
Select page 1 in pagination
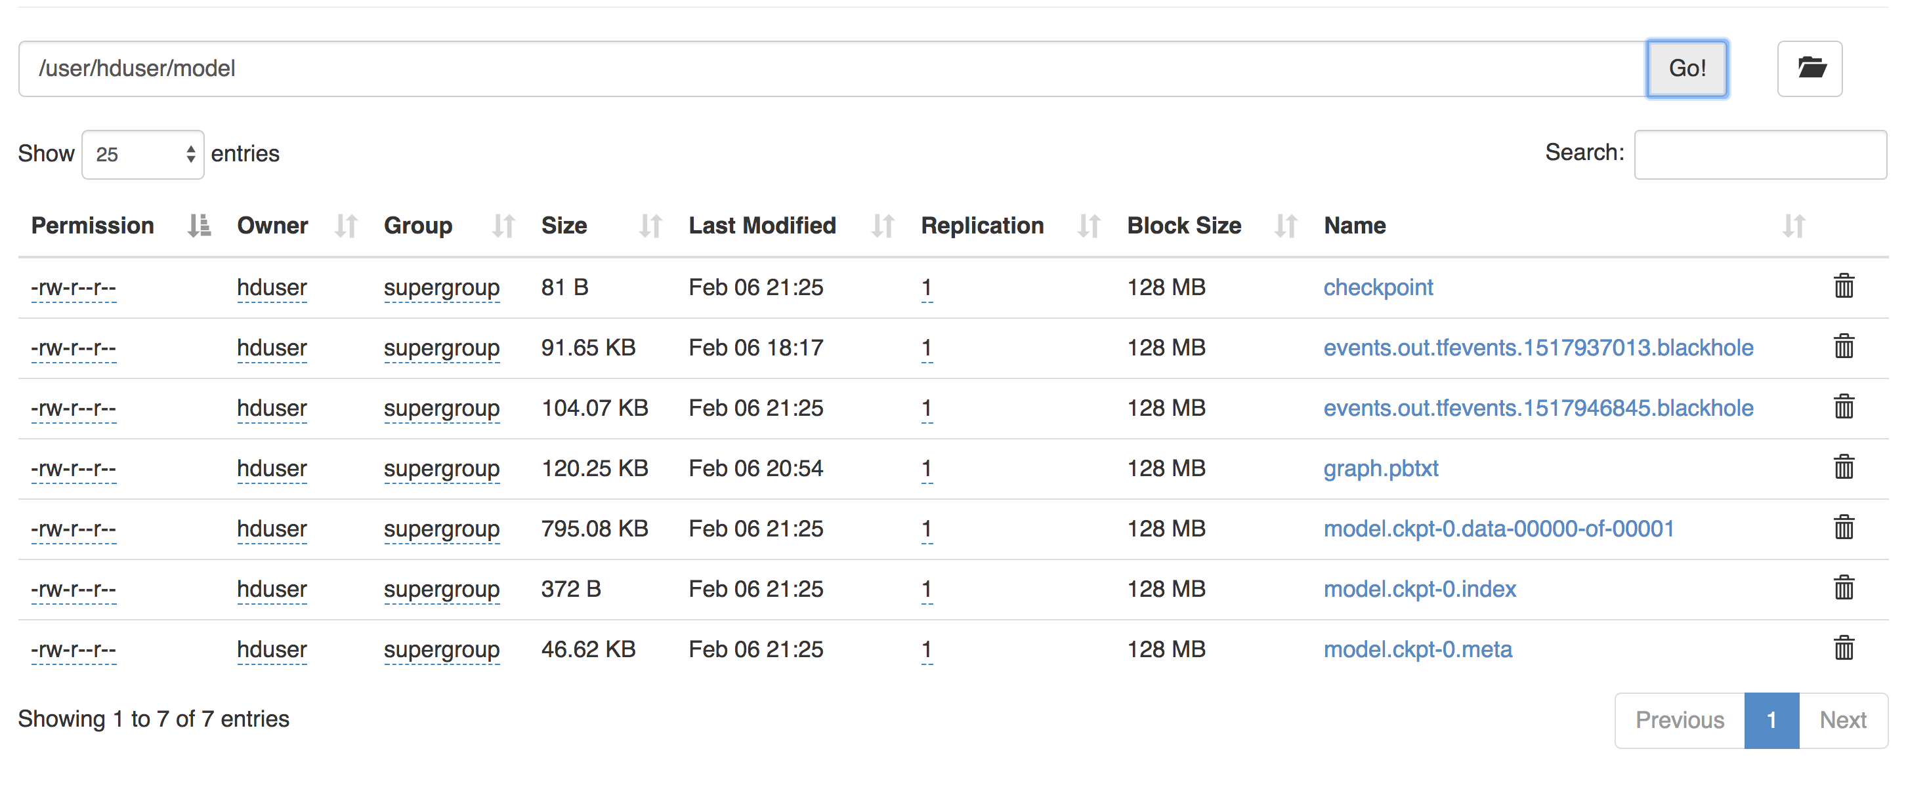1771,719
